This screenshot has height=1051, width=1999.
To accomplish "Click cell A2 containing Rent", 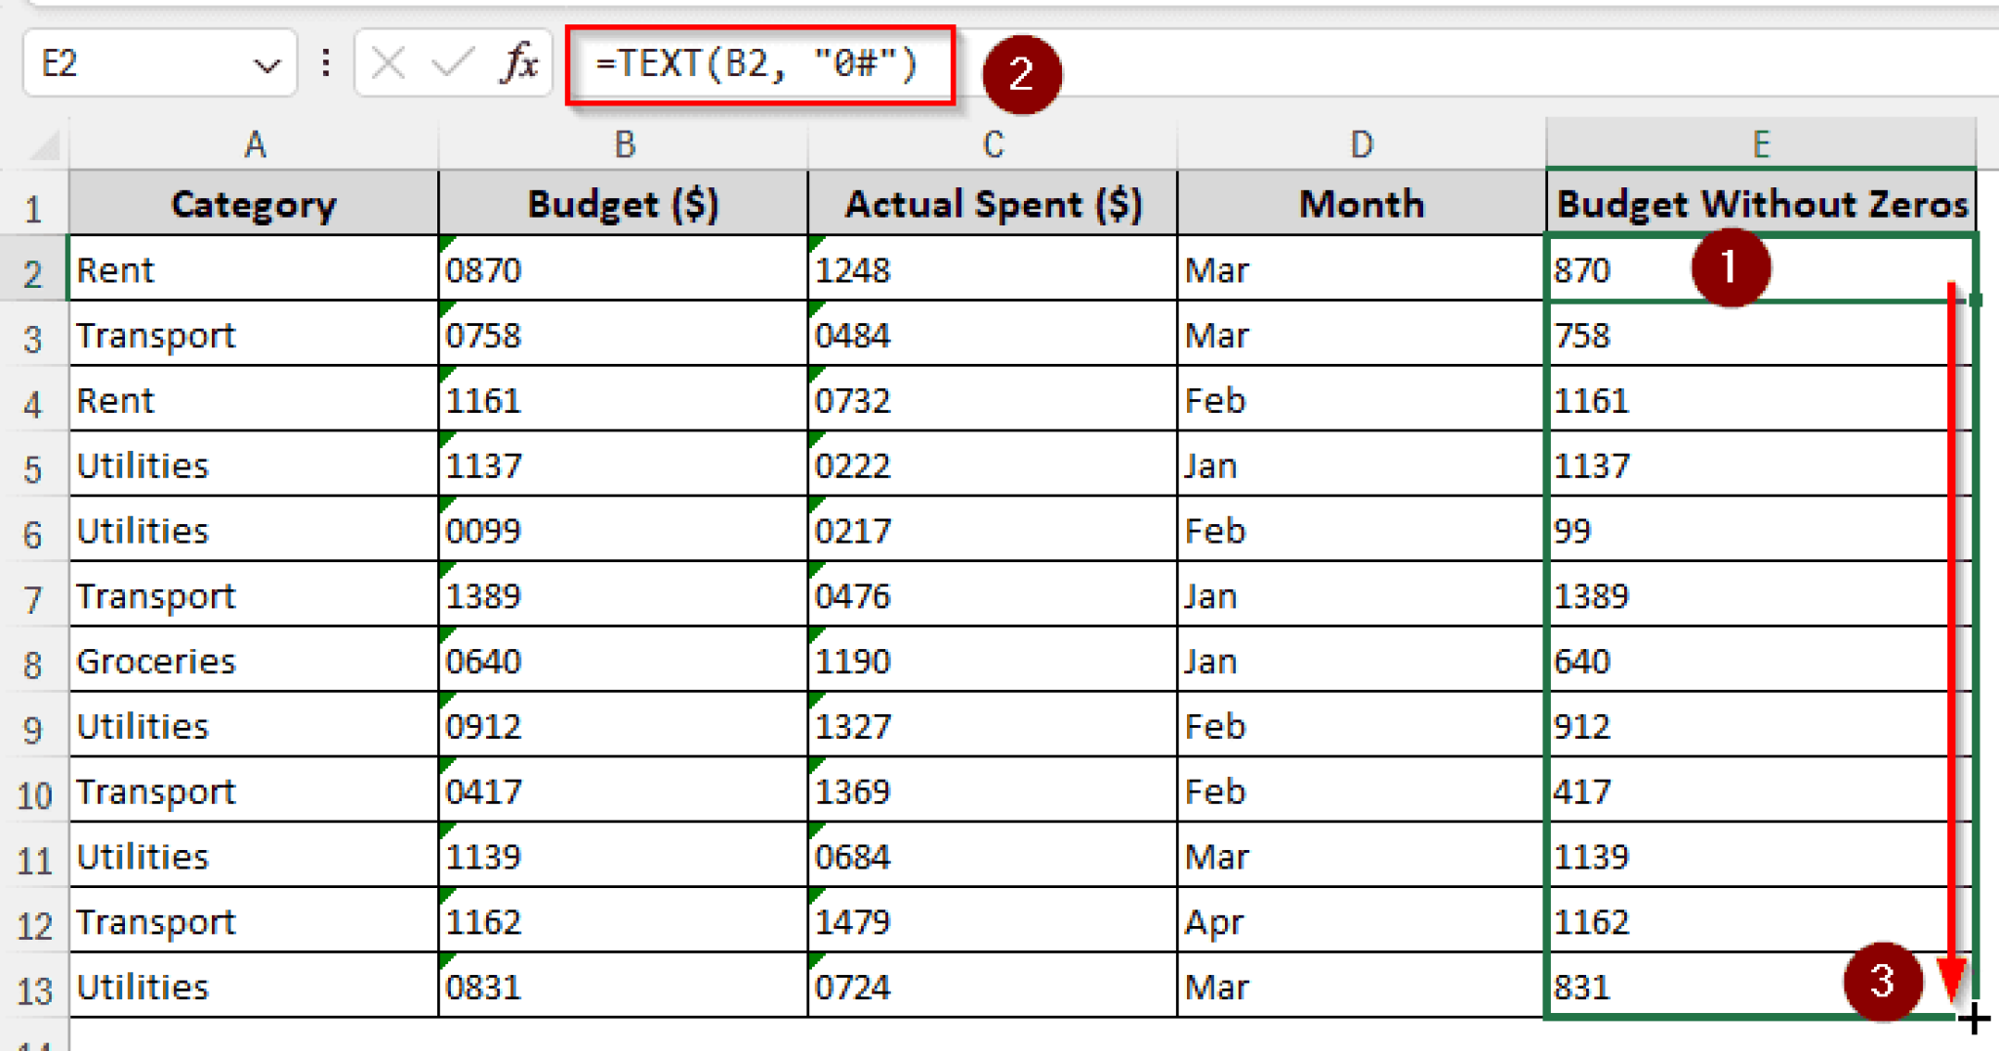I will pyautogui.click(x=253, y=269).
